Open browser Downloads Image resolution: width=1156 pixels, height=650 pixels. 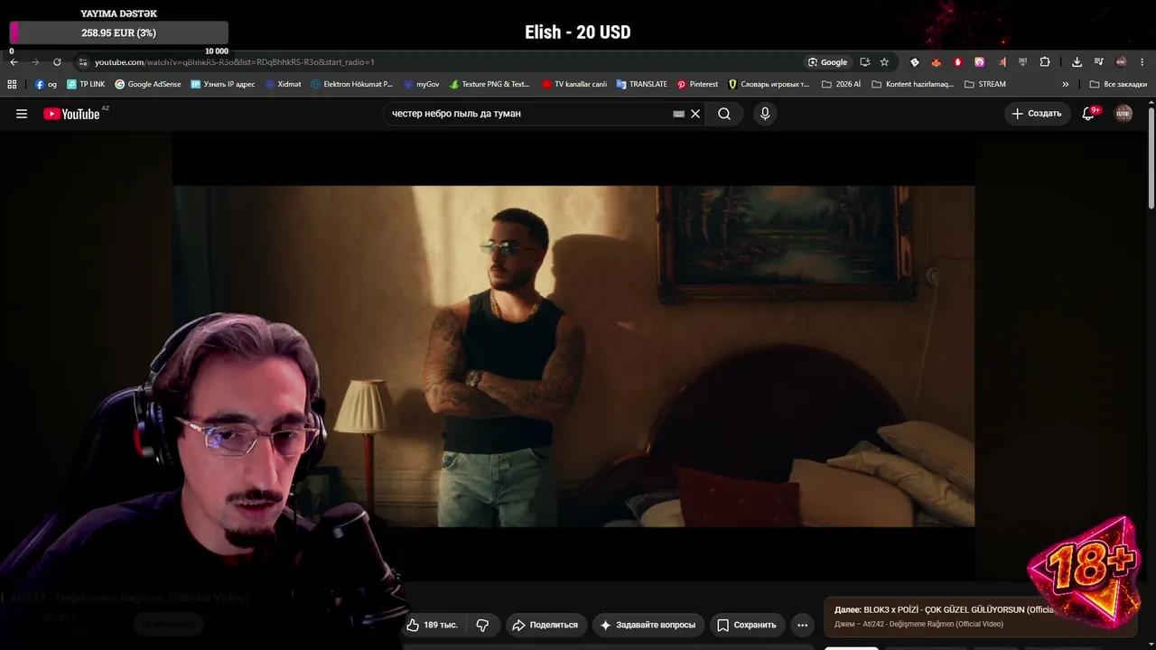pos(1077,62)
